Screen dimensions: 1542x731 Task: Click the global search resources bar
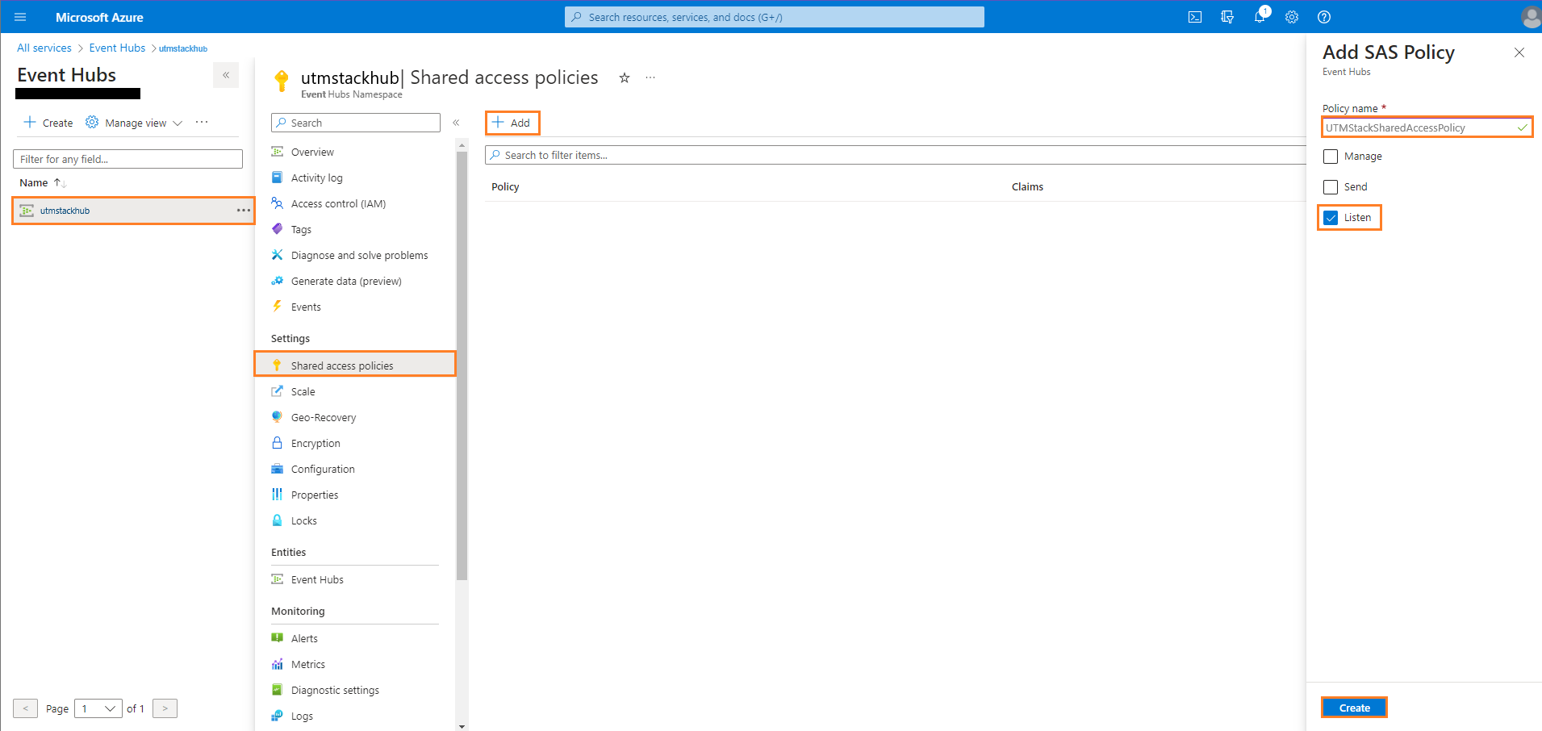point(775,17)
